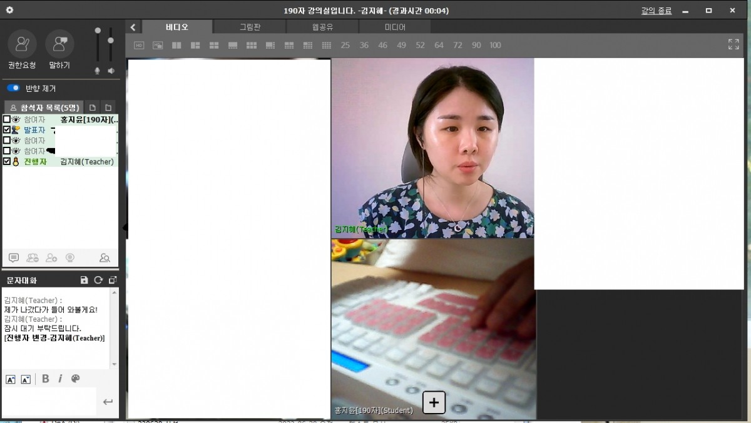Click the 권한요청 raise-hand icon
The width and height of the screenshot is (751, 423).
[x=22, y=44]
